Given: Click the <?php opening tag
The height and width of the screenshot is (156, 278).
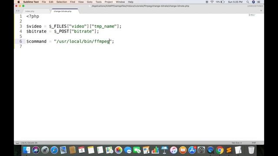Looking at the screenshot, I should (x=33, y=16).
